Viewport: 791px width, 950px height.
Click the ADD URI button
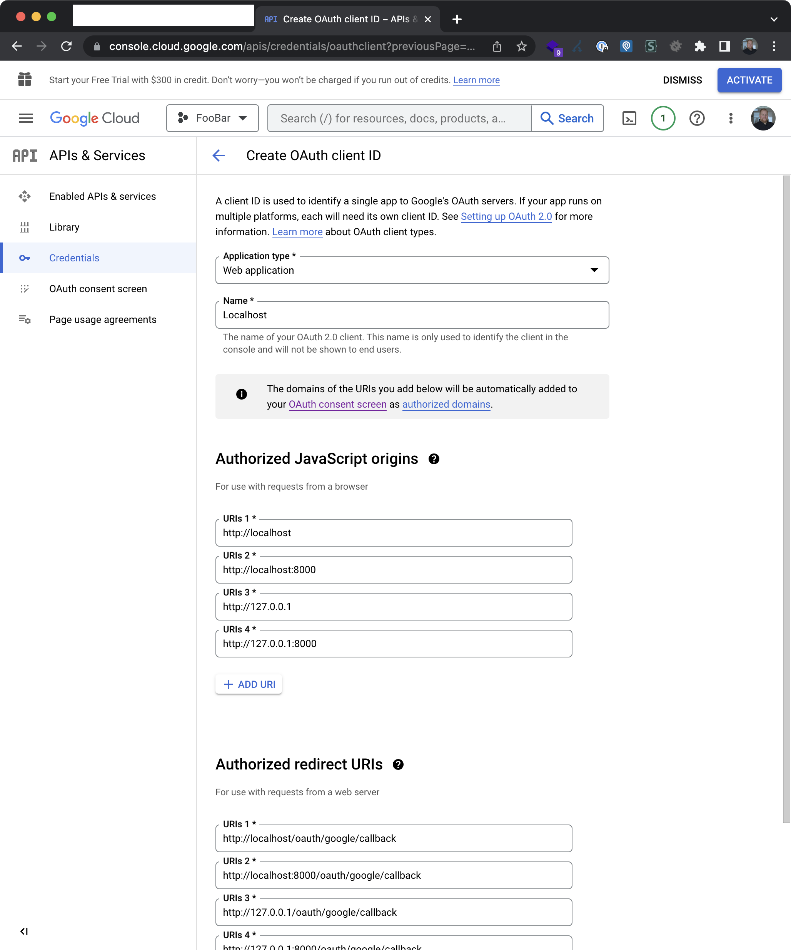click(x=249, y=684)
